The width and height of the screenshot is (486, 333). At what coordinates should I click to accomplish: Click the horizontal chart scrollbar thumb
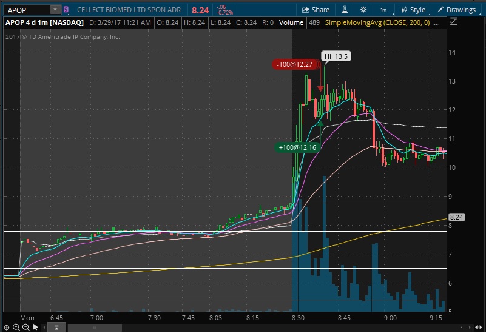[95, 328]
